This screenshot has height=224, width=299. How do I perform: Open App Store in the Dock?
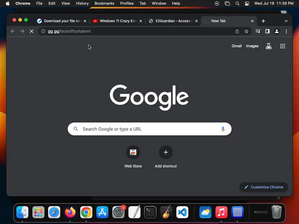point(102,212)
